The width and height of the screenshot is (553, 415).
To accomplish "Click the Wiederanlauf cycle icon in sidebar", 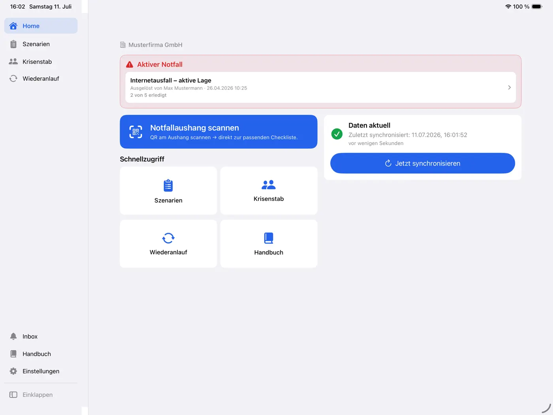I will [x=13, y=78].
